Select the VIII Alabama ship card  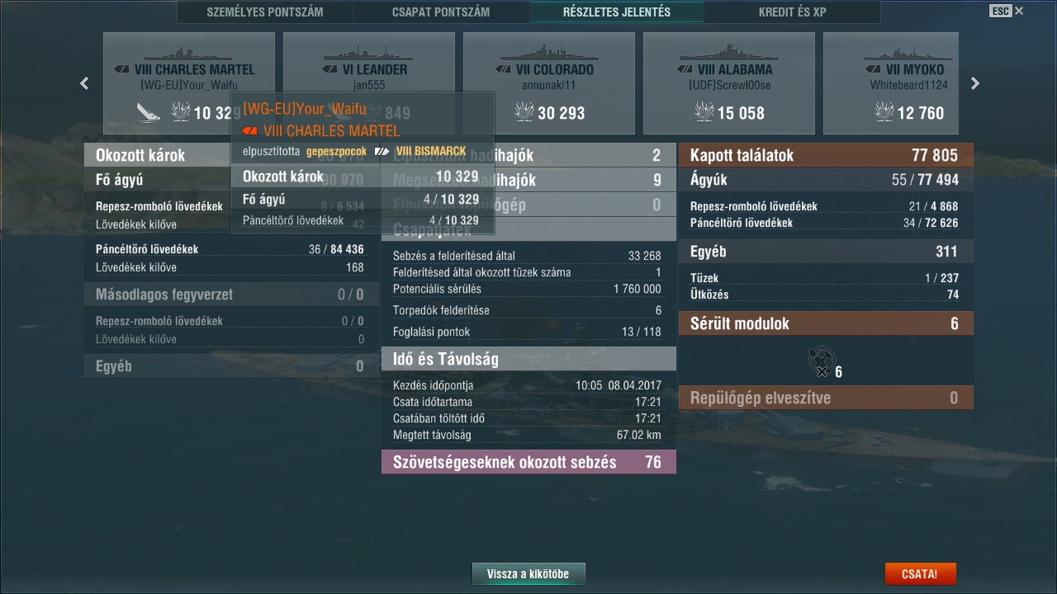click(x=729, y=82)
